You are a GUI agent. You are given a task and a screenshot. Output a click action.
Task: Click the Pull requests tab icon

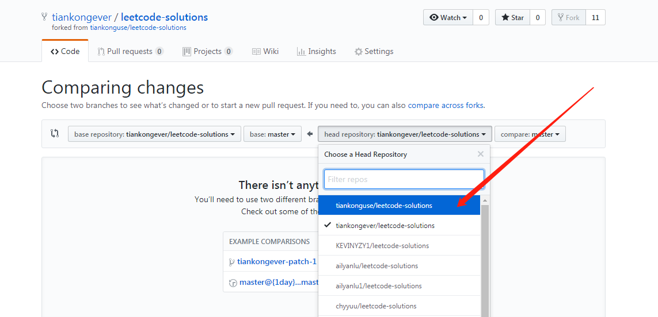coord(101,52)
